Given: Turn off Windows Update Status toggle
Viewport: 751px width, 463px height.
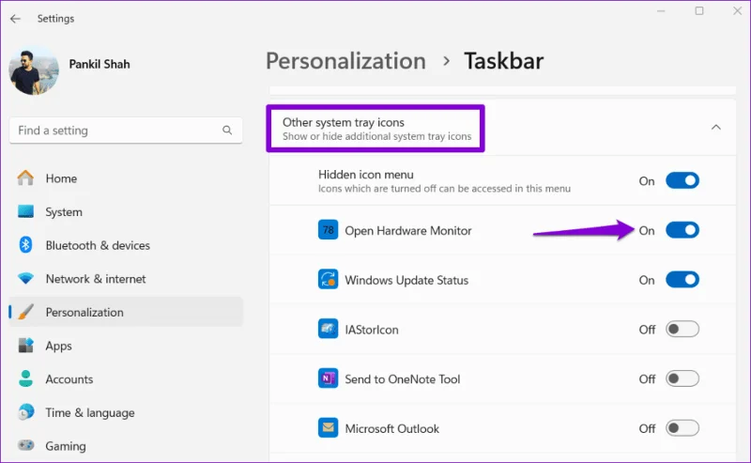Looking at the screenshot, I should point(682,280).
